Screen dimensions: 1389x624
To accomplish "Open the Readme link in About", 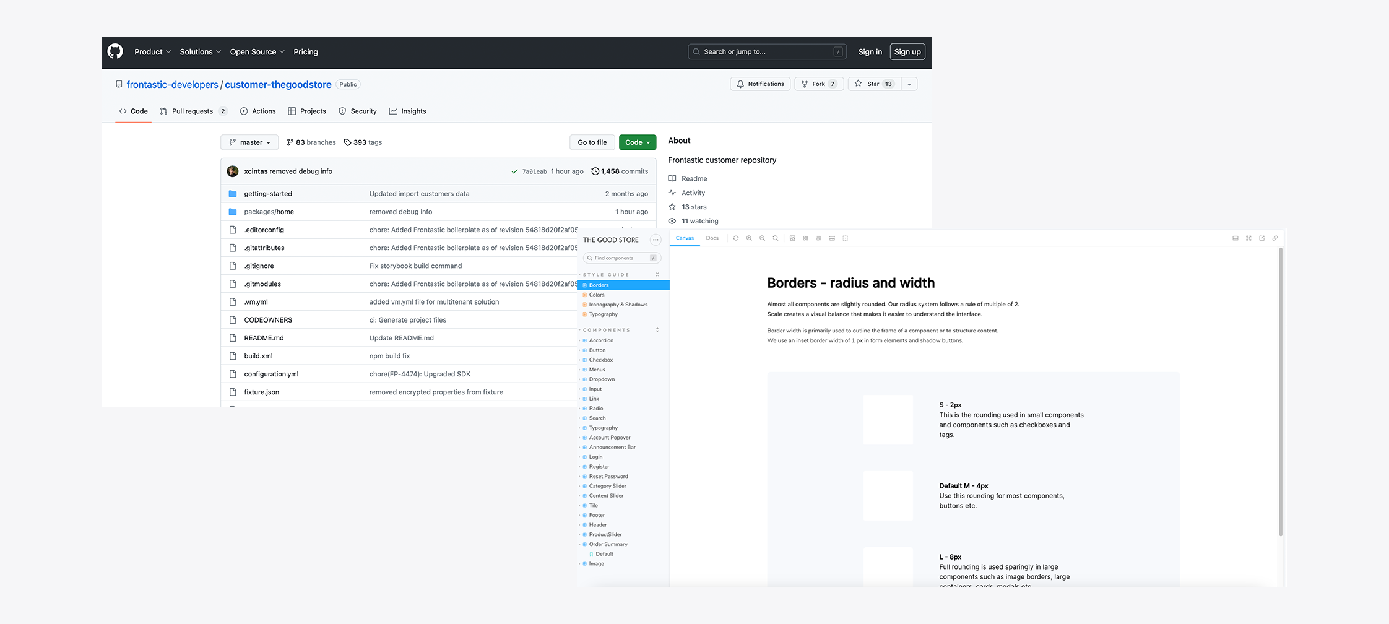I will pos(694,179).
